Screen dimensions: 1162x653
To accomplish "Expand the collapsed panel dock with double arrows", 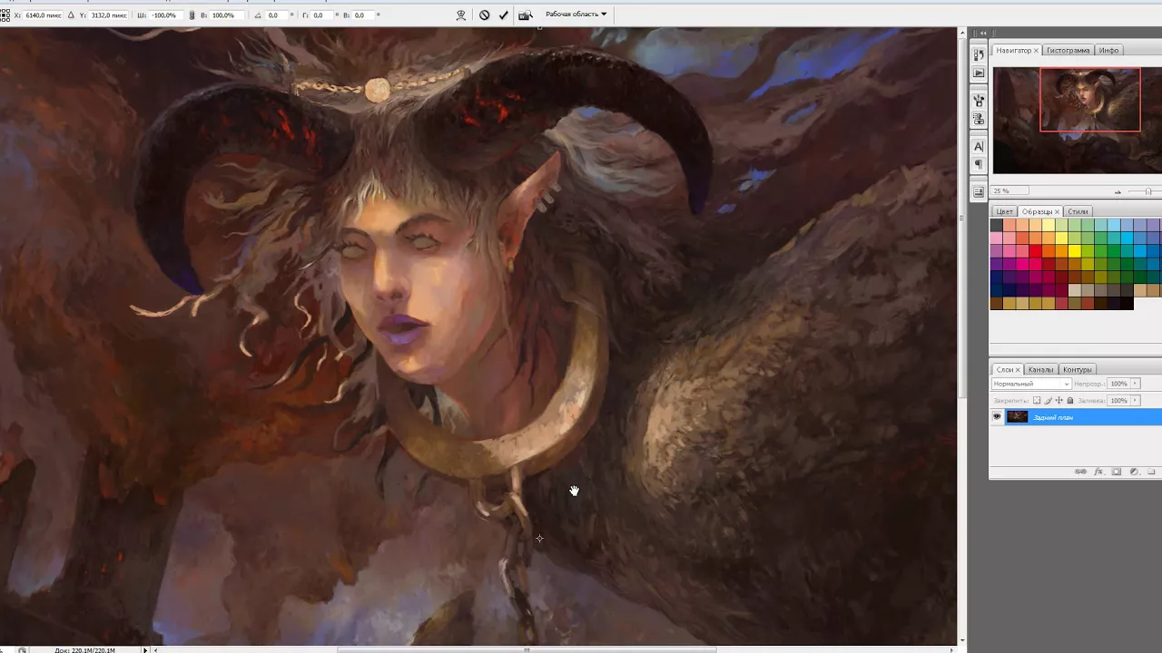I will tap(982, 34).
